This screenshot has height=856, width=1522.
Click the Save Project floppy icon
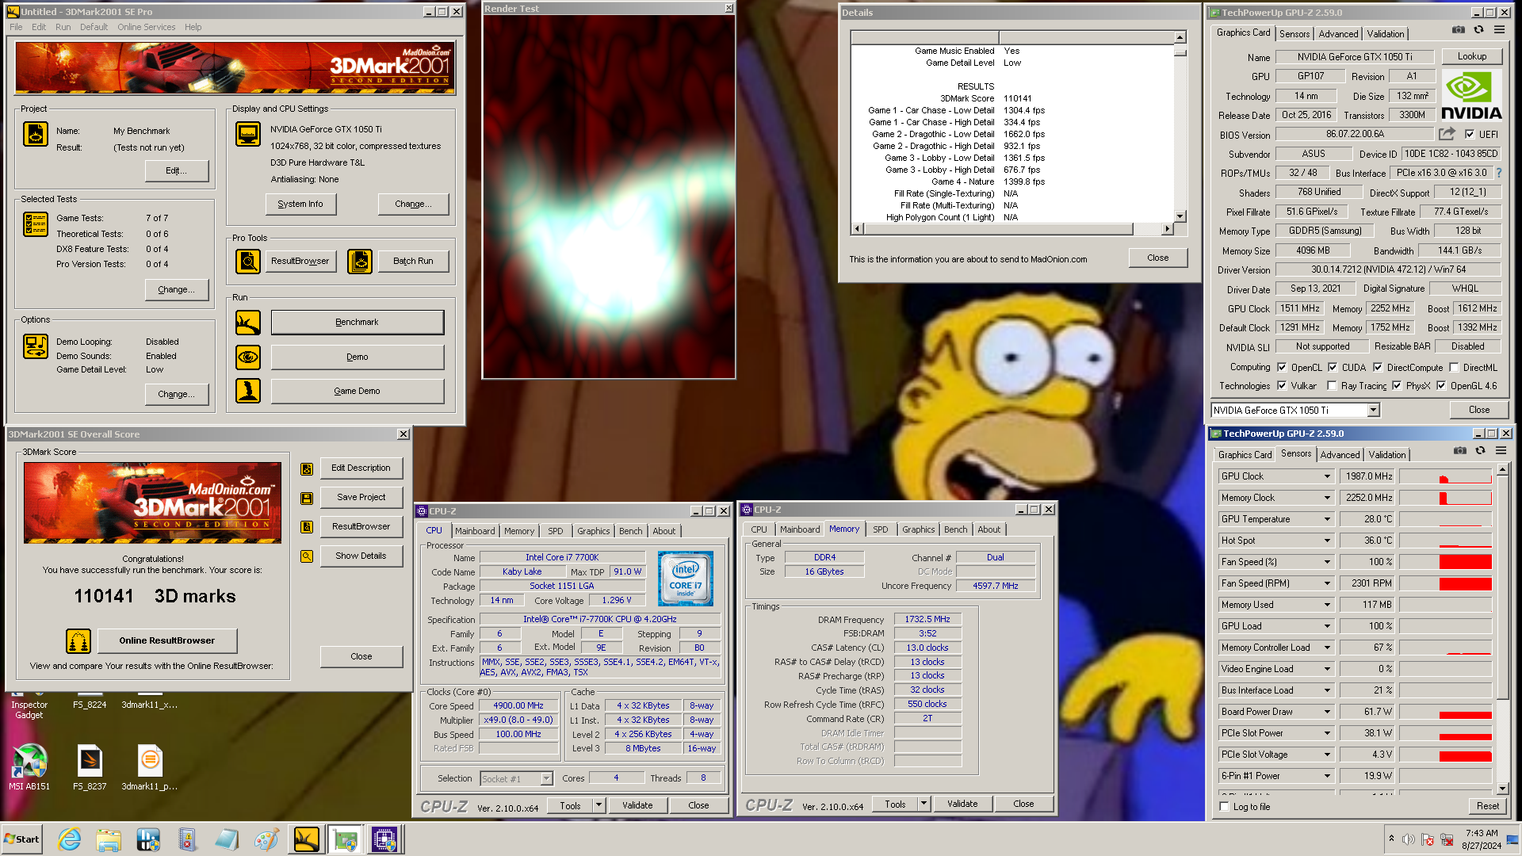pyautogui.click(x=307, y=499)
